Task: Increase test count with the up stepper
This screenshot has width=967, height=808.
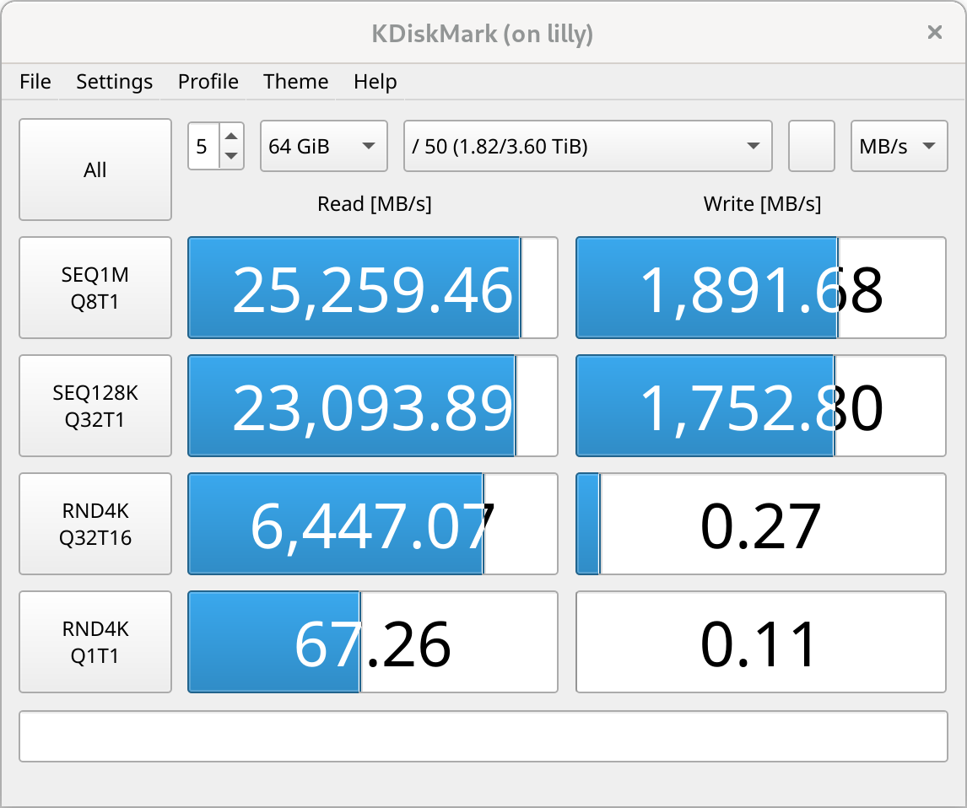Action: [231, 136]
